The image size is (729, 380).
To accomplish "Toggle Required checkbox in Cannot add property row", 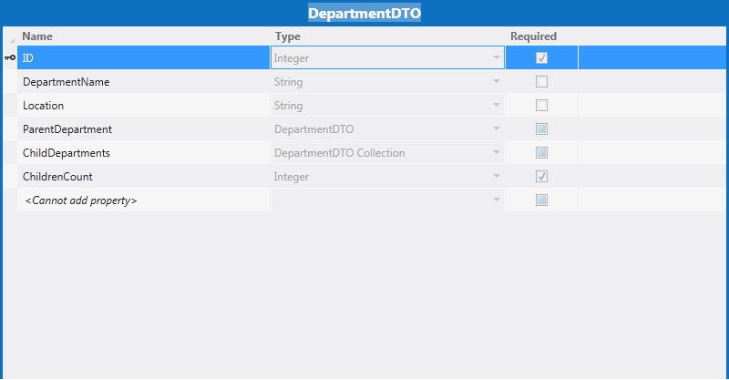I will (x=541, y=200).
